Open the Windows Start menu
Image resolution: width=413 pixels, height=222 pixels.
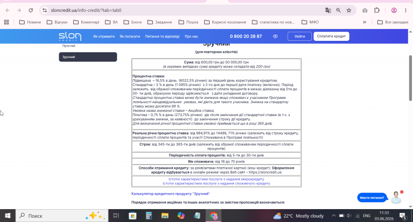8,216
